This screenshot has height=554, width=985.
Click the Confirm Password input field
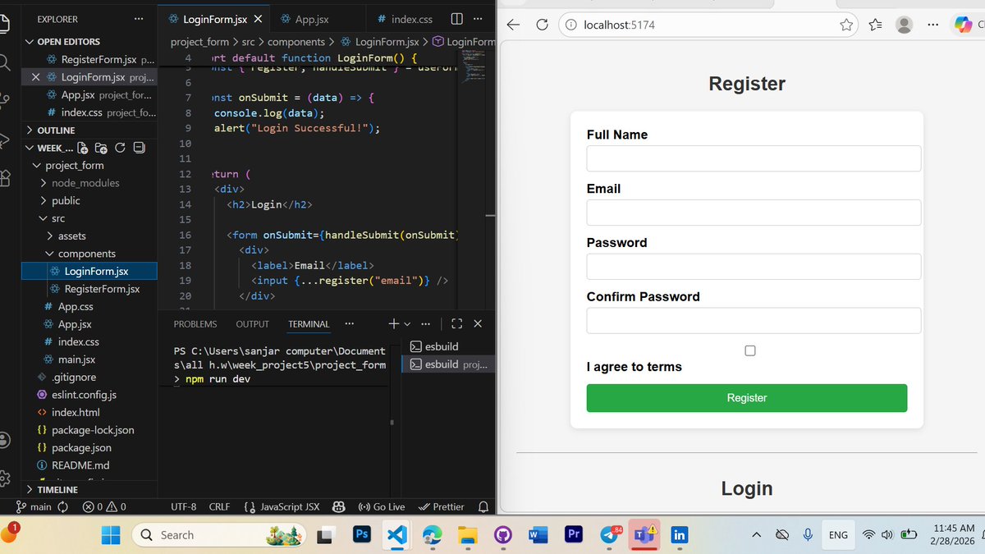(754, 321)
